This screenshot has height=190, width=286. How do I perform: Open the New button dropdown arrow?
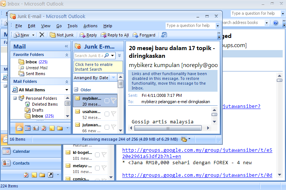pyautogui.click(x=33, y=35)
